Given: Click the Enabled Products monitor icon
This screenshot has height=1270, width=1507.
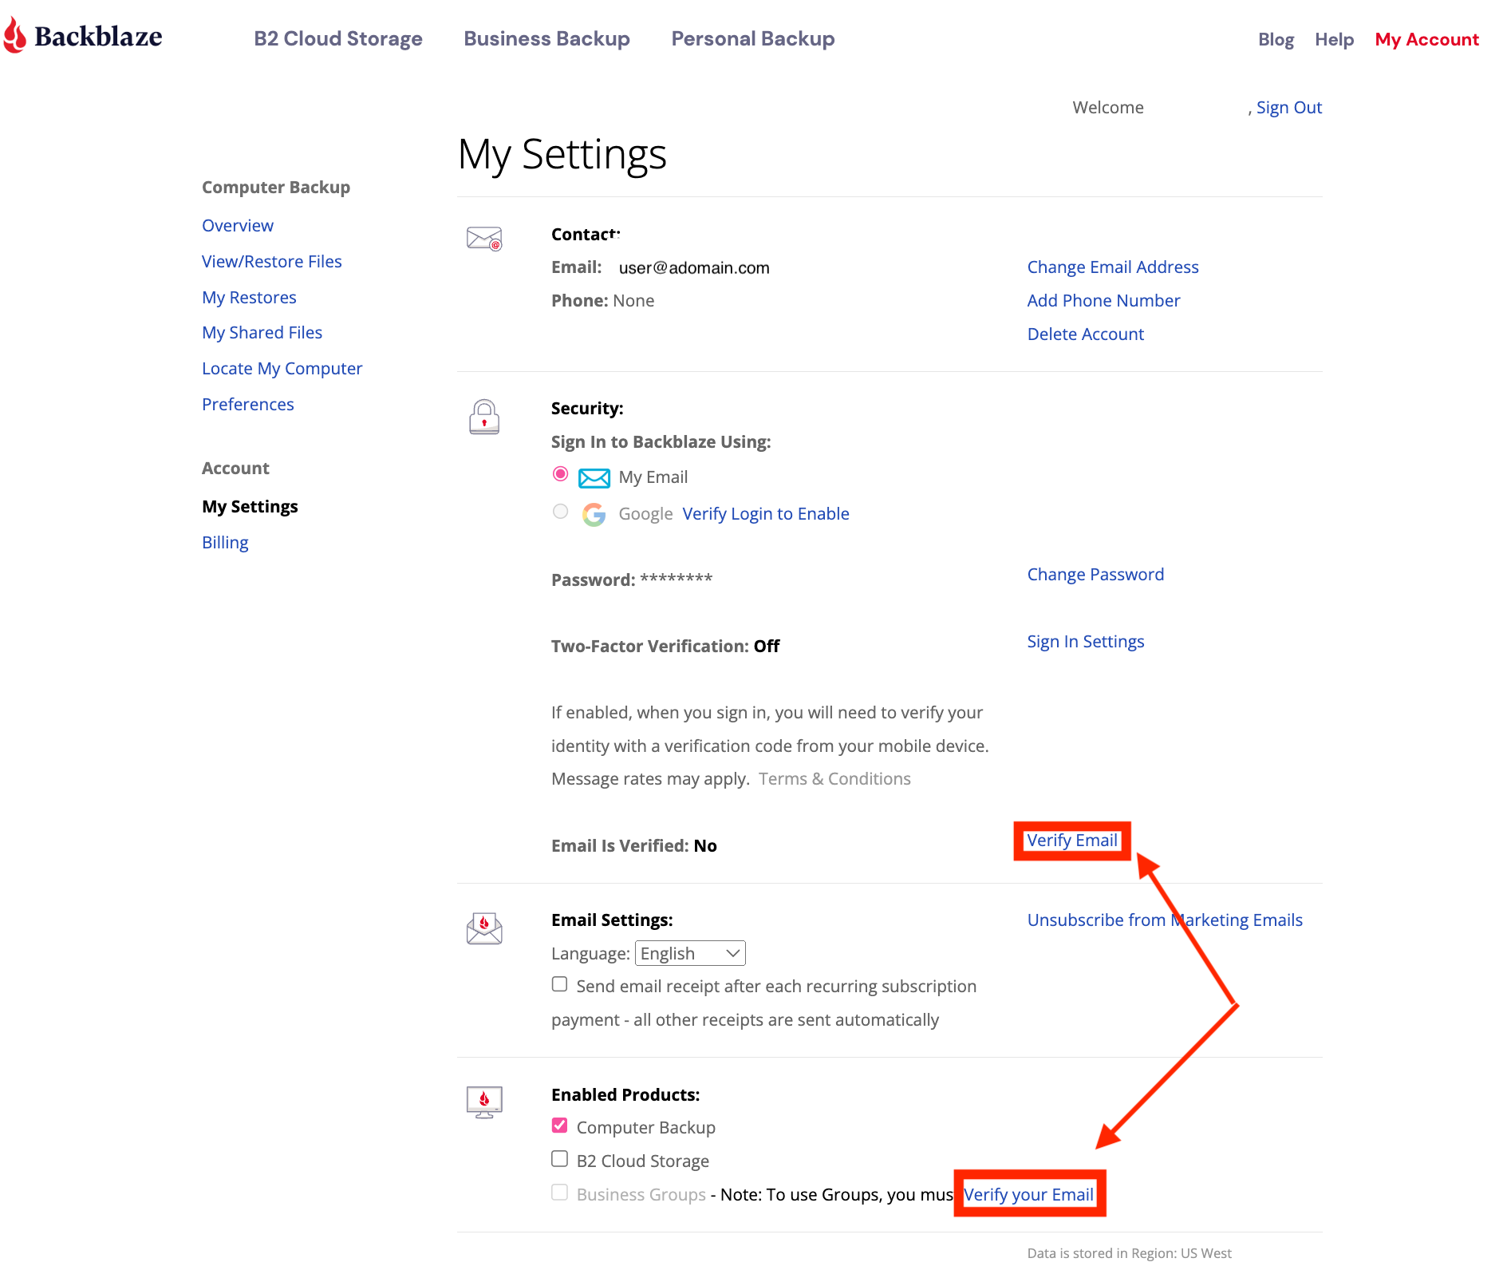Looking at the screenshot, I should coord(484,1102).
